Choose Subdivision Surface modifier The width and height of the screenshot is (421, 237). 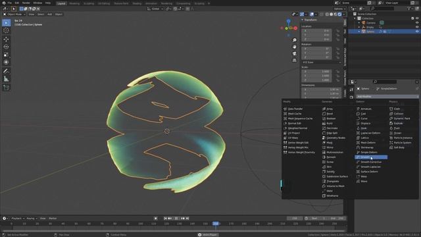337,176
